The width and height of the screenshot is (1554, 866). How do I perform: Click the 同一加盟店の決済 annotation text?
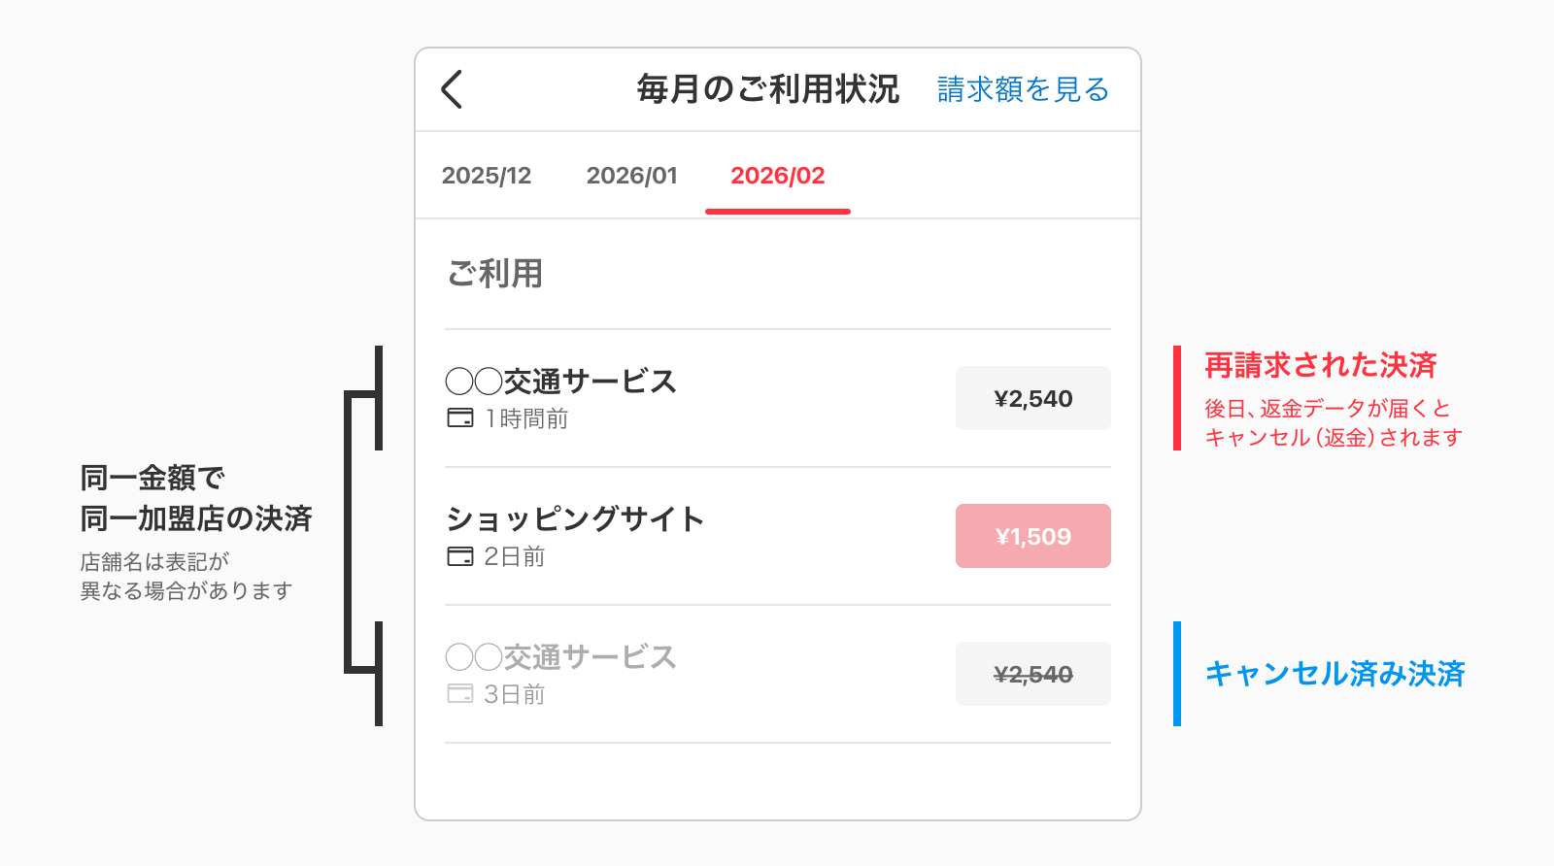coord(196,518)
